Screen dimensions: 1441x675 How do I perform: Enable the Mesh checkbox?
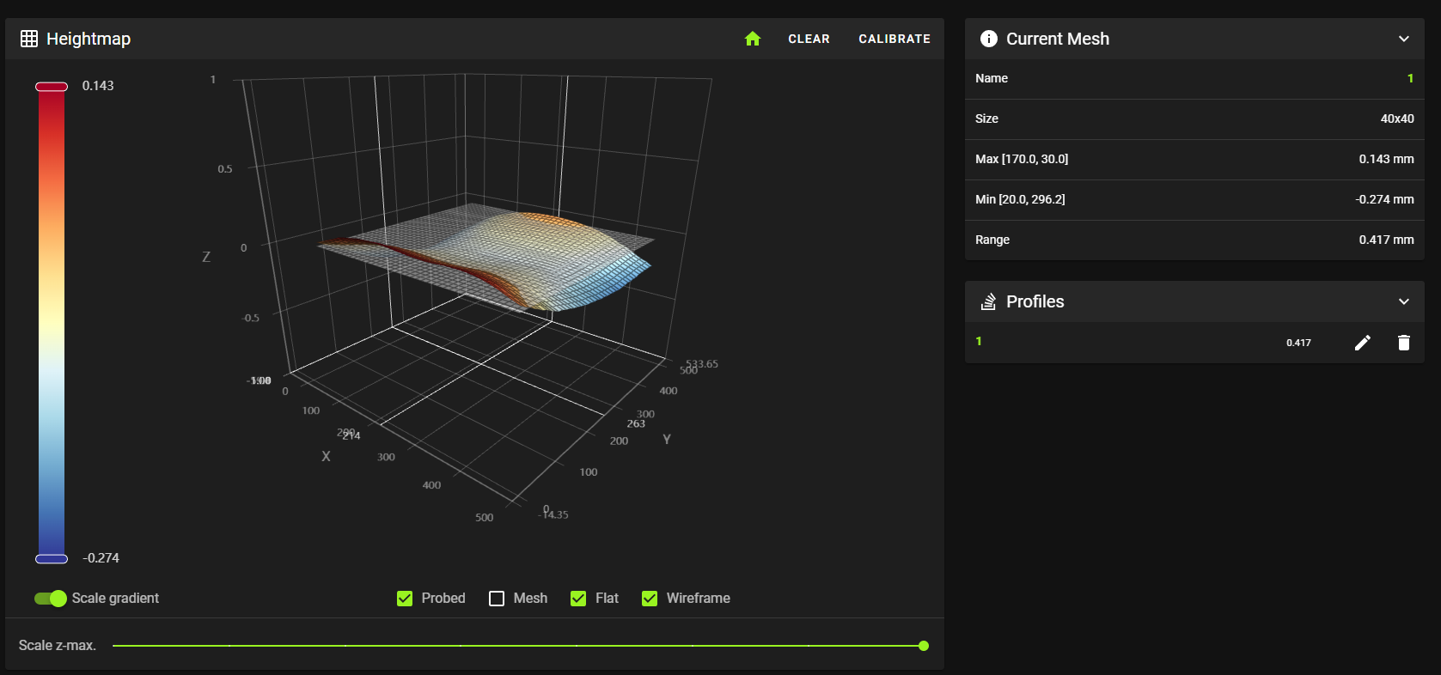click(497, 599)
